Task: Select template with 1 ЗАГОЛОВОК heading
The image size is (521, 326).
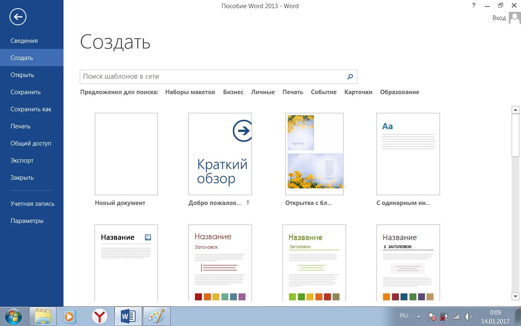Action: [x=408, y=263]
